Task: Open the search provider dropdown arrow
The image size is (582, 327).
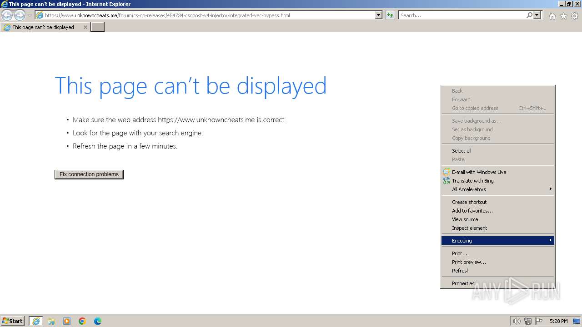Action: (x=537, y=15)
